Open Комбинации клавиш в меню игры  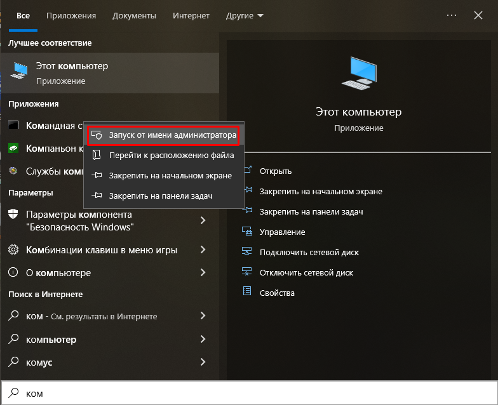tap(109, 250)
